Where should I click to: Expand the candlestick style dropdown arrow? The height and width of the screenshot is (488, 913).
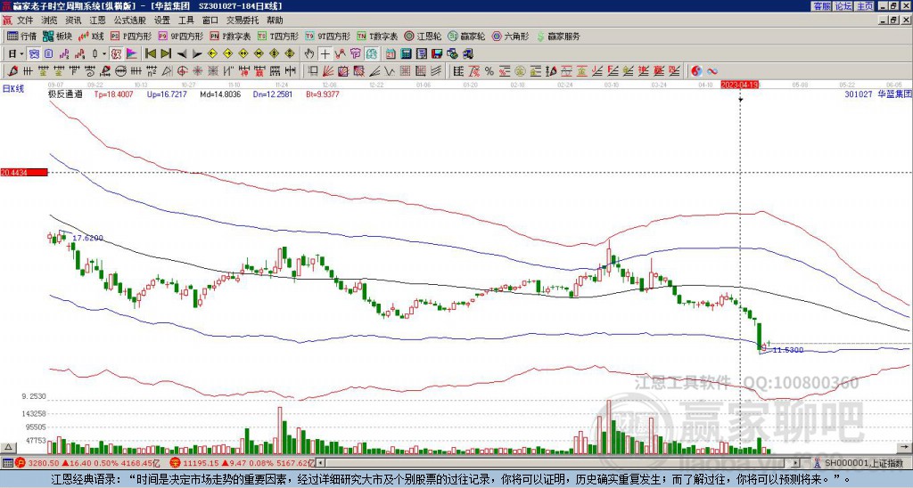pos(104,54)
